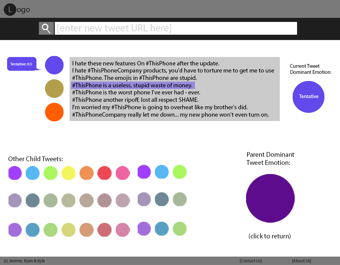The height and width of the screenshot is (265, 340).
Task: Click the line "#ThisPhone is the worst phone I've ever had"
Action: pyautogui.click(x=136, y=93)
